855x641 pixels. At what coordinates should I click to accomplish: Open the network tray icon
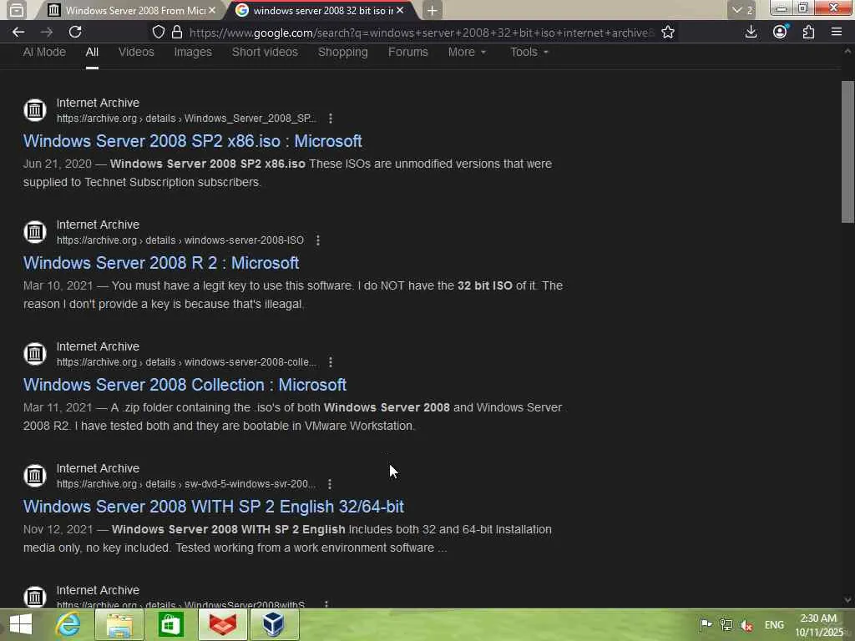726,624
